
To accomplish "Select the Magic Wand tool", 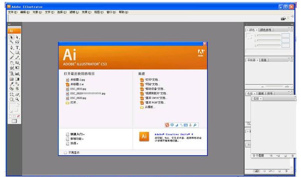I will 12,42.
